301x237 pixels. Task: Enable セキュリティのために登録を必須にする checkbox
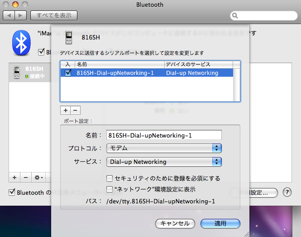coord(110,178)
